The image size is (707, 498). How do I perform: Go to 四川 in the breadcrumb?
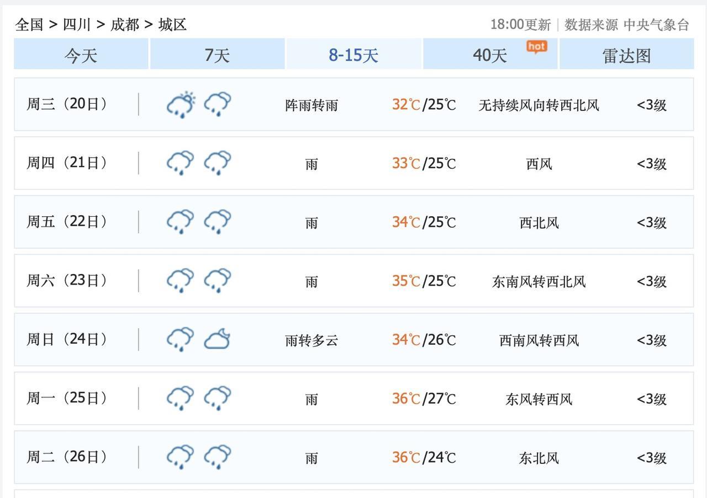tap(77, 24)
